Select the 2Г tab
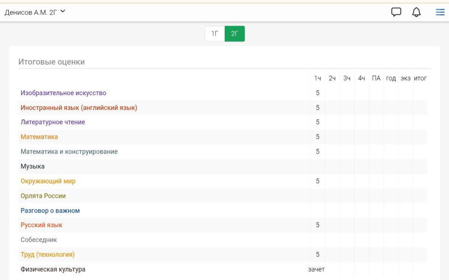The height and width of the screenshot is (280, 449). [x=235, y=34]
